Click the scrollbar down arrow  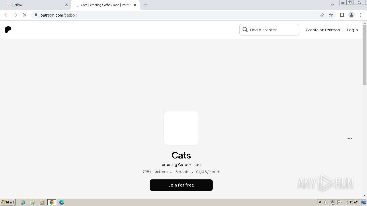365,195
